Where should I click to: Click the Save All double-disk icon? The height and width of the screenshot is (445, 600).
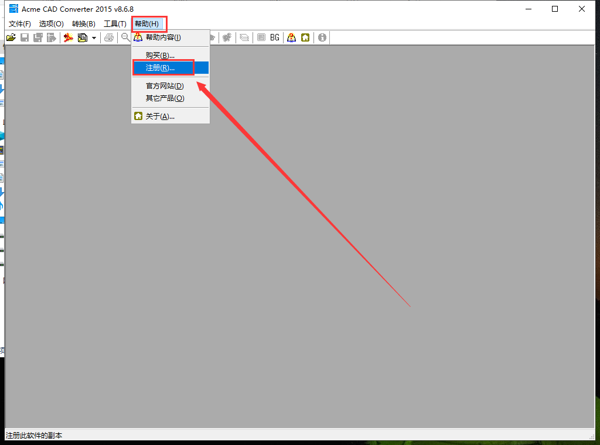[x=38, y=37]
